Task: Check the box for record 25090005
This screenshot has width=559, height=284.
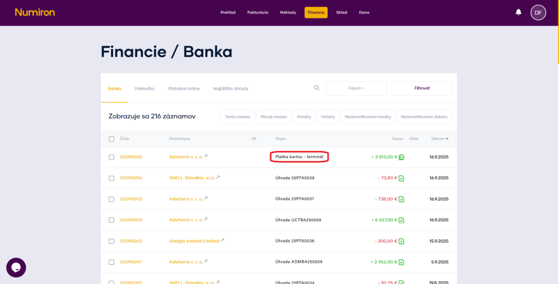Action: click(x=111, y=157)
